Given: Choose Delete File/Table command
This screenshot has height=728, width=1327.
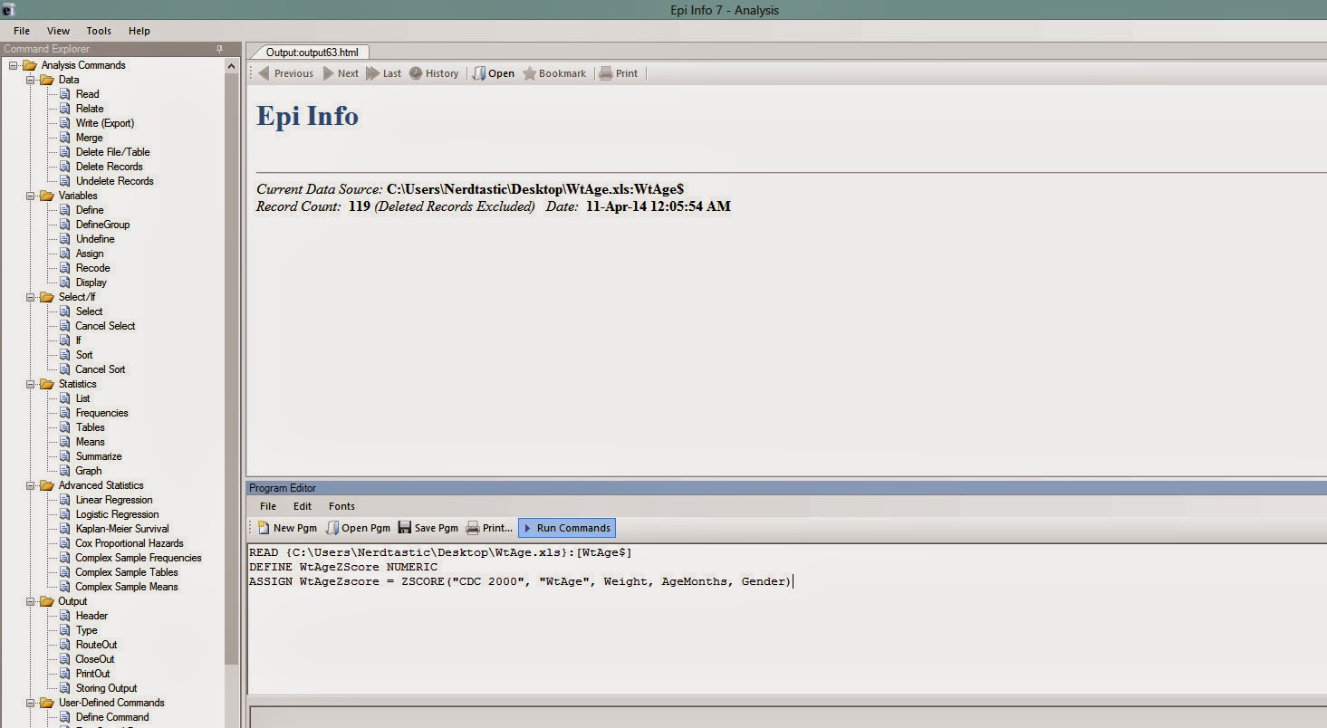Looking at the screenshot, I should [113, 152].
